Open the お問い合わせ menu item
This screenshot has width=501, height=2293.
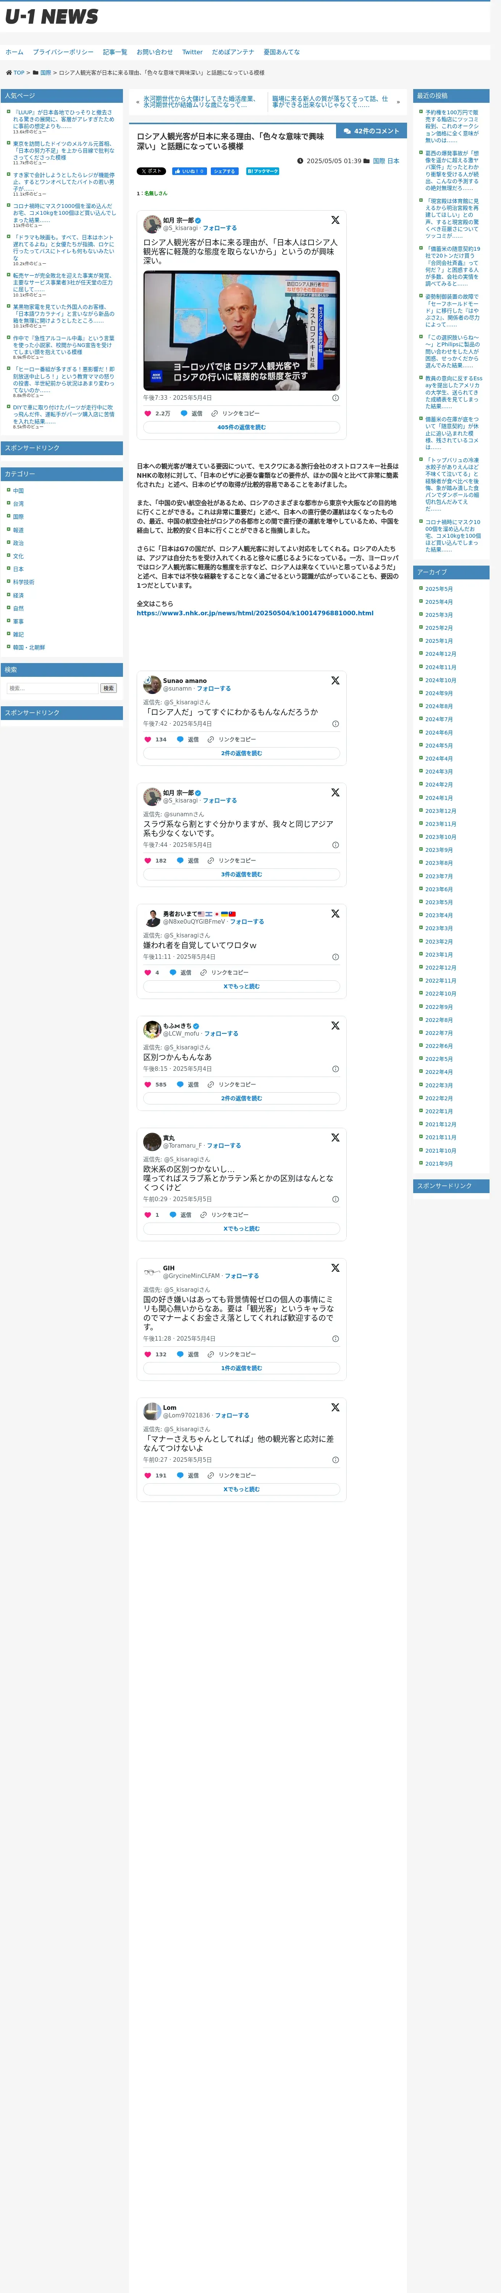(x=155, y=52)
